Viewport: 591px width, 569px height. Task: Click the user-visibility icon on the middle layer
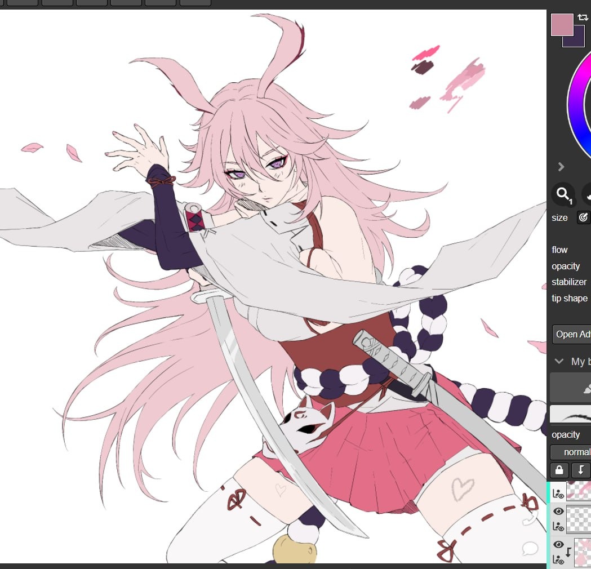pos(558,526)
